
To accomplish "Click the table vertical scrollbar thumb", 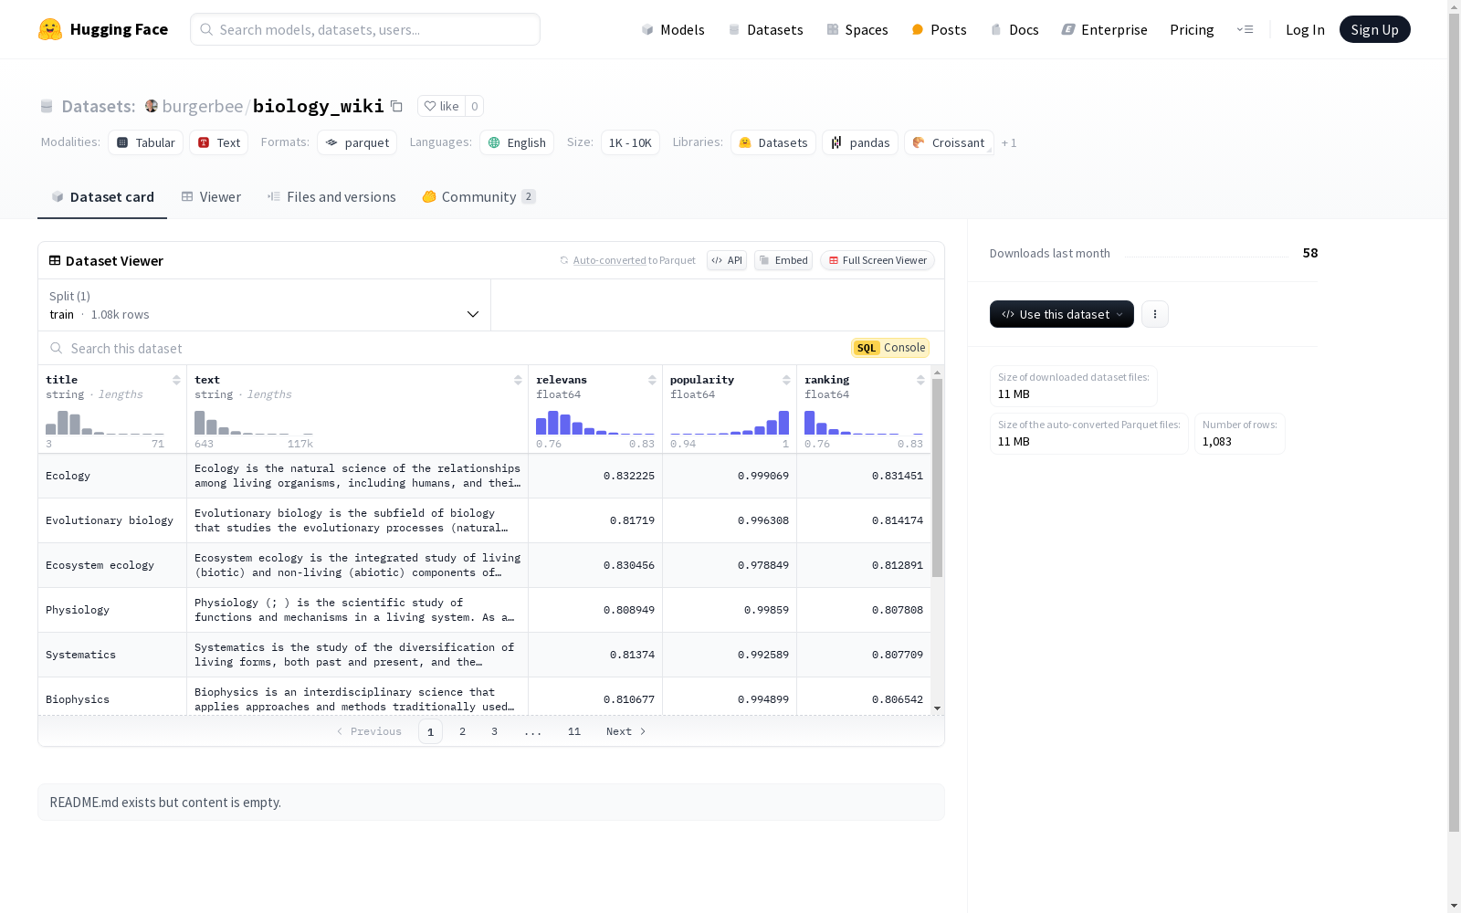I will pos(937,477).
